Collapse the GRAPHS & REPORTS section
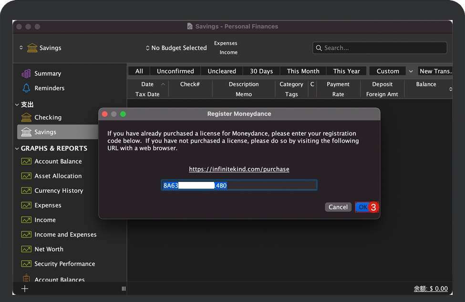The image size is (465, 302). (17, 149)
